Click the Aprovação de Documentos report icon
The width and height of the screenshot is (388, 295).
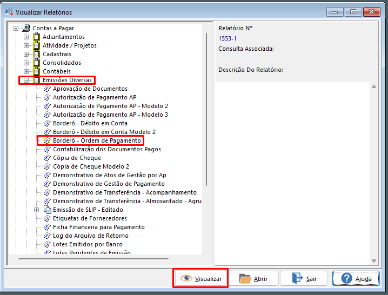click(x=47, y=89)
